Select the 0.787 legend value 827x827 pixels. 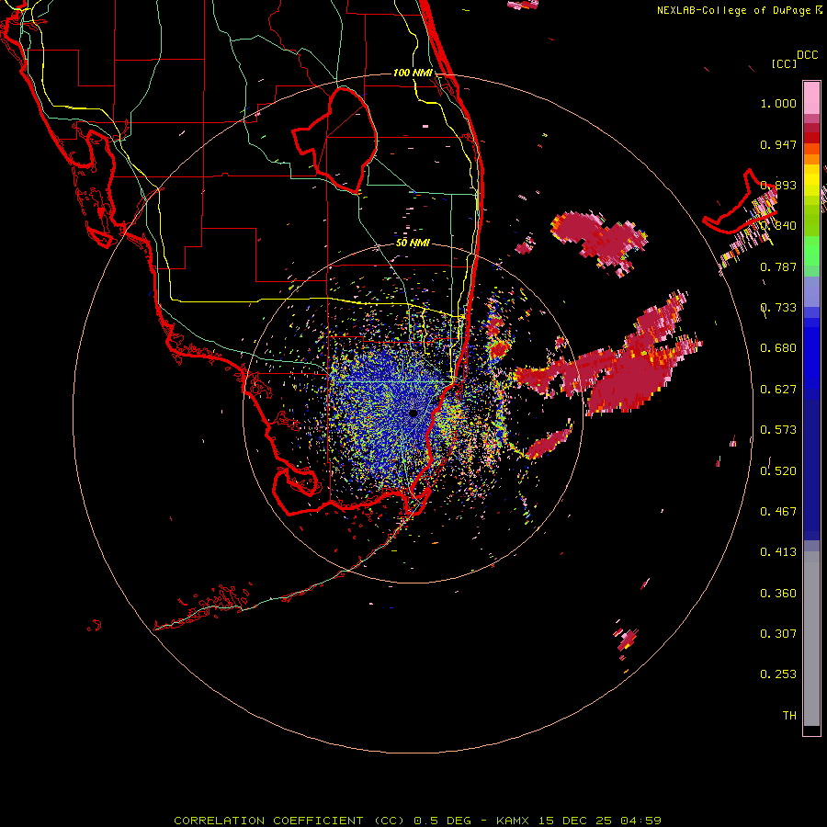(x=778, y=266)
